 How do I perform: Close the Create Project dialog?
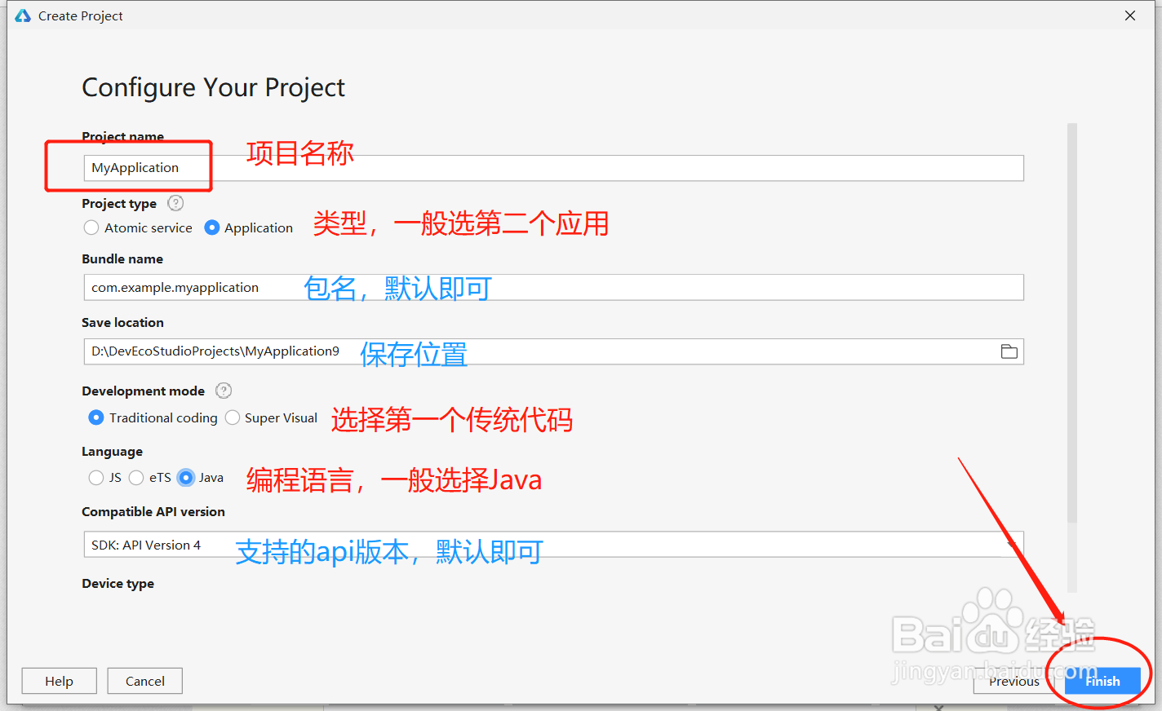click(1130, 15)
